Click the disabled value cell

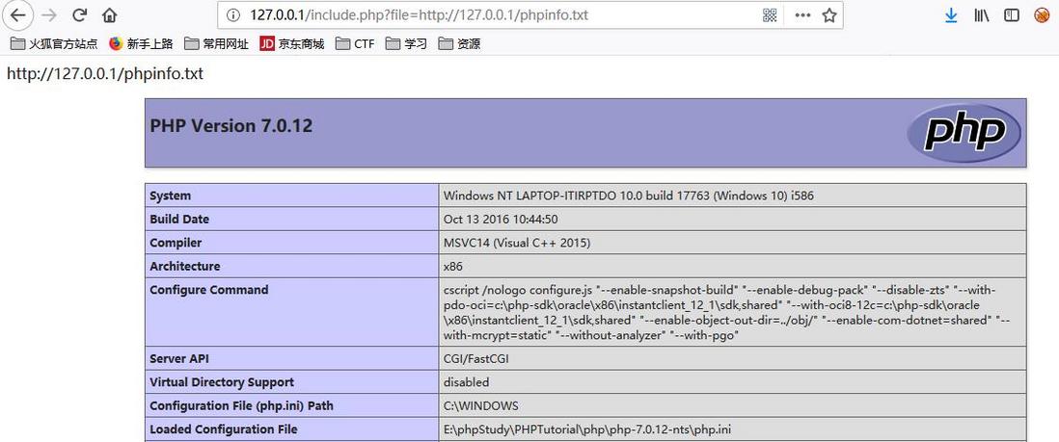(x=733, y=382)
